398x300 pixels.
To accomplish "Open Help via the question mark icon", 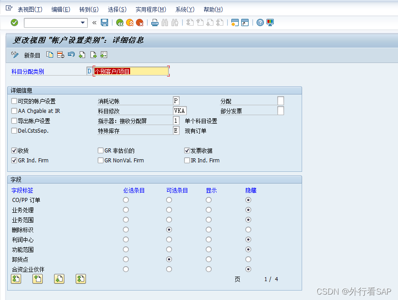I will tap(260, 22).
